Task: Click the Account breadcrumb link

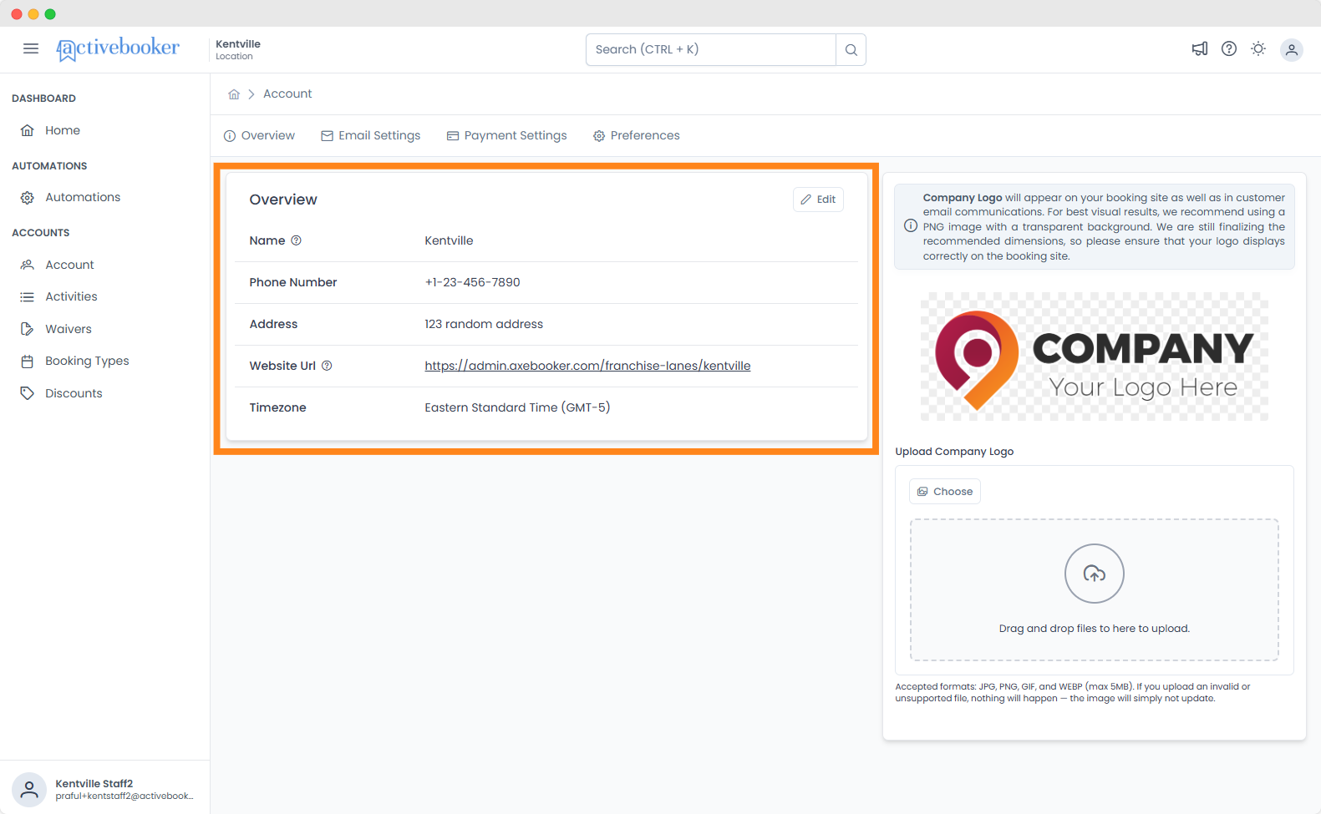Action: pos(287,94)
